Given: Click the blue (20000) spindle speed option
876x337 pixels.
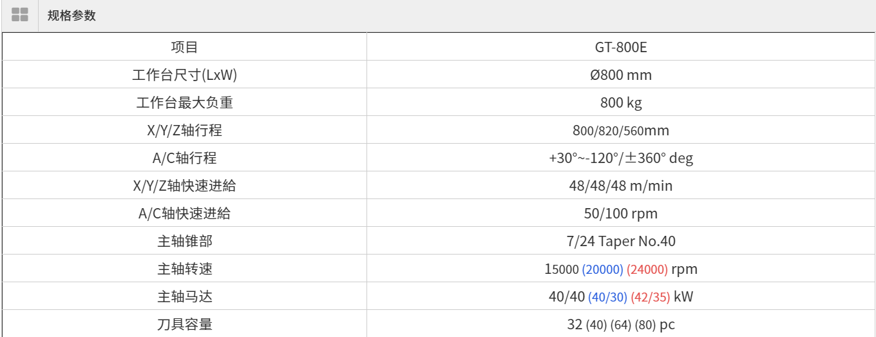Looking at the screenshot, I should tap(602, 269).
